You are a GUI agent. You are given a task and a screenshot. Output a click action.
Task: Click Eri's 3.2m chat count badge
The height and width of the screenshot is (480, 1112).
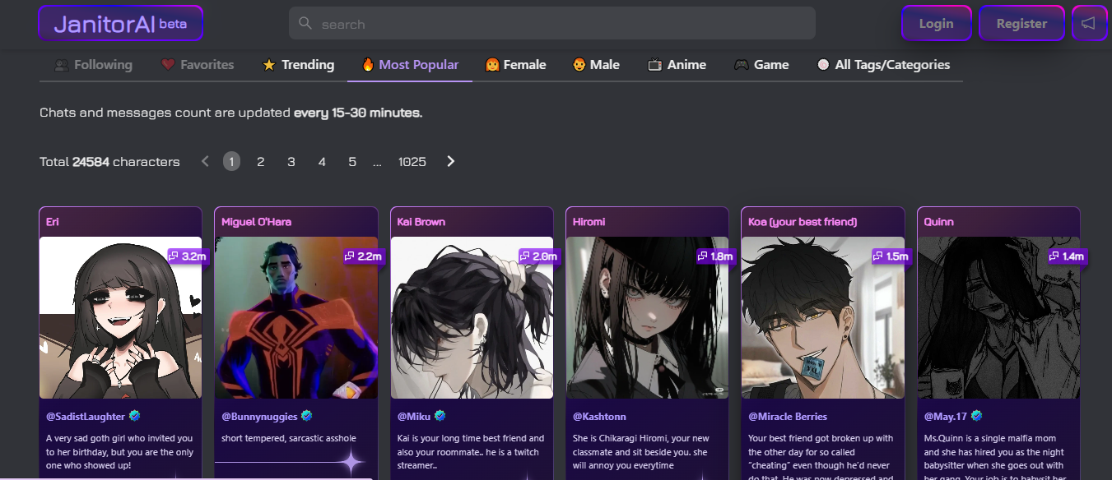click(188, 256)
